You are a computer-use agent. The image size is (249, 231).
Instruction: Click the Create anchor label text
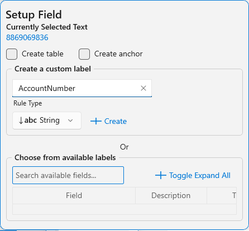point(118,54)
